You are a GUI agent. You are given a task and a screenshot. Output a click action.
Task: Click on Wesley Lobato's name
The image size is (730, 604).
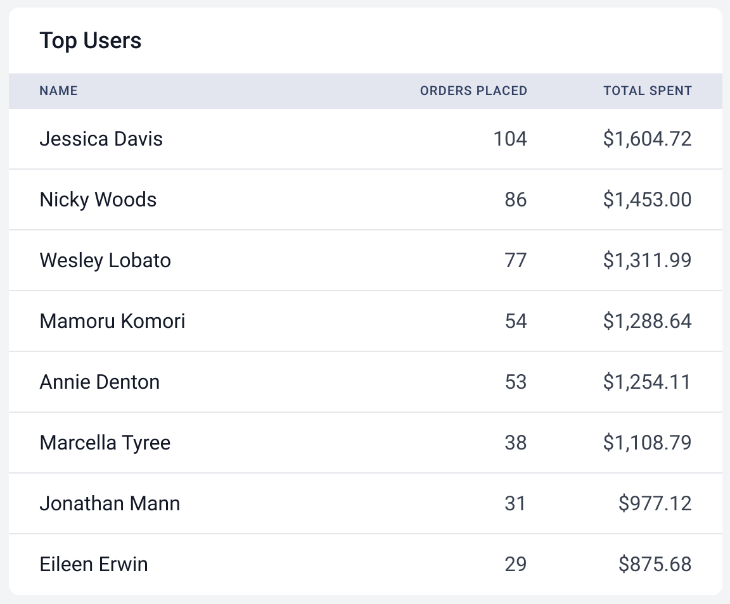105,260
